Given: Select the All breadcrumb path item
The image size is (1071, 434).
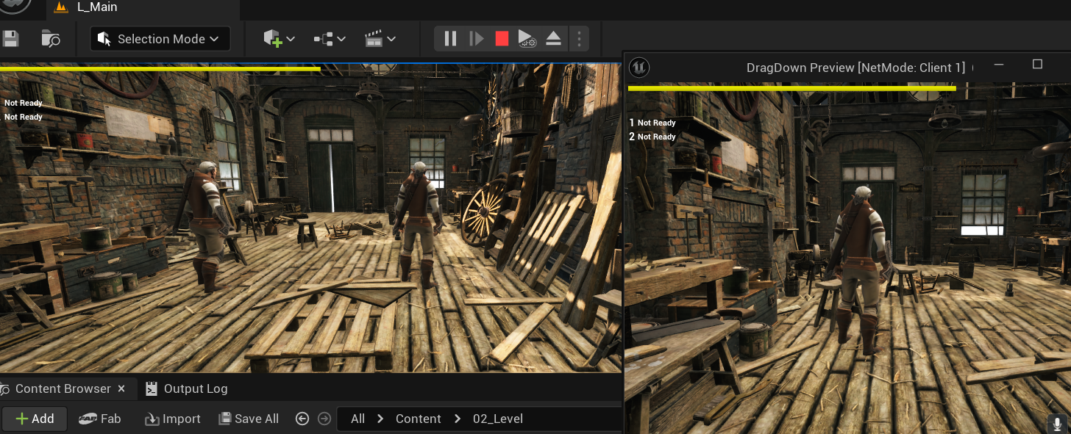Looking at the screenshot, I should click(357, 419).
